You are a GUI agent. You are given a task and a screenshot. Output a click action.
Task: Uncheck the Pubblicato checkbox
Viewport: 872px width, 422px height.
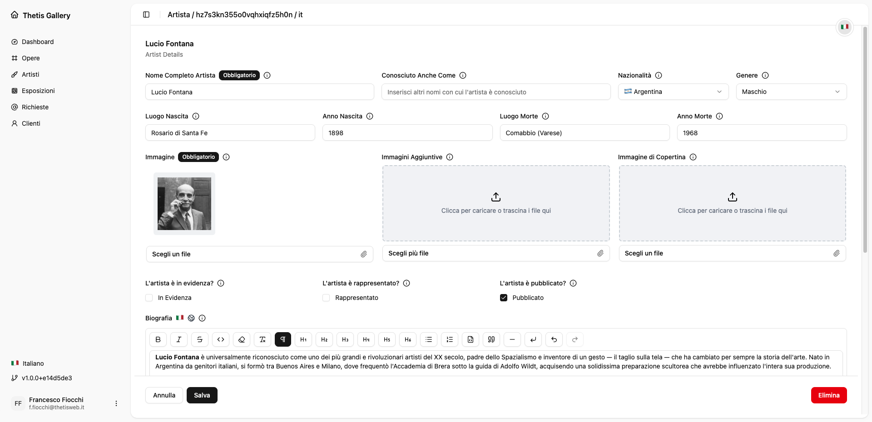click(504, 298)
